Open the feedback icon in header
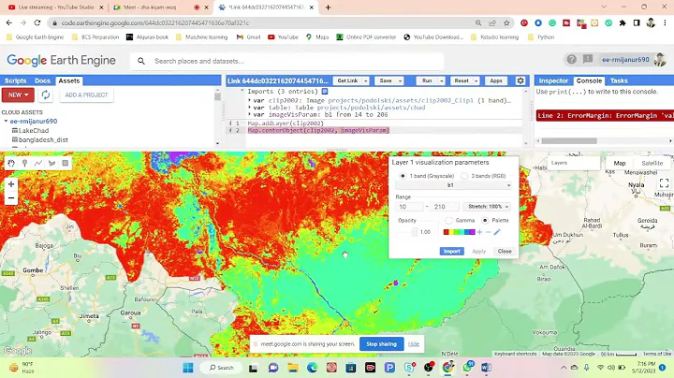 pyautogui.click(x=588, y=59)
